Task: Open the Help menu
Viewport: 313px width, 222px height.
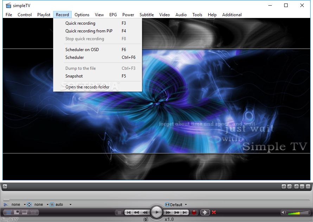Action: (x=212, y=14)
